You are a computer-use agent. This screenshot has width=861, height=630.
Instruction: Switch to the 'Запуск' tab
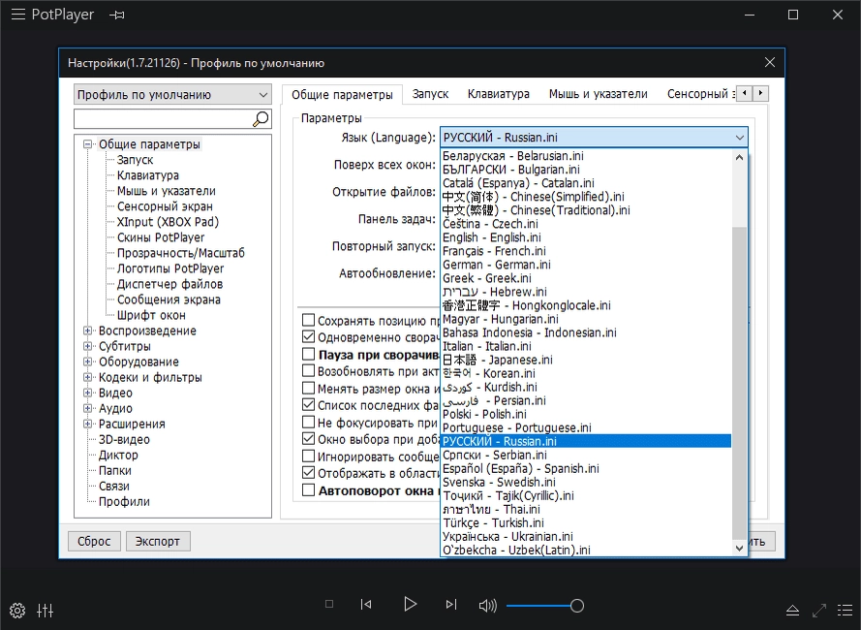click(430, 94)
